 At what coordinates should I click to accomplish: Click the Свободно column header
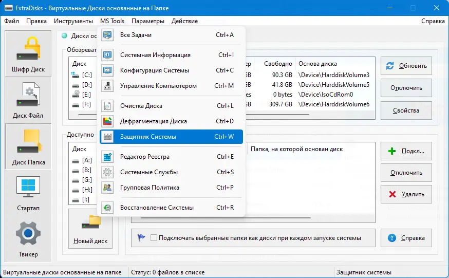tap(278, 64)
